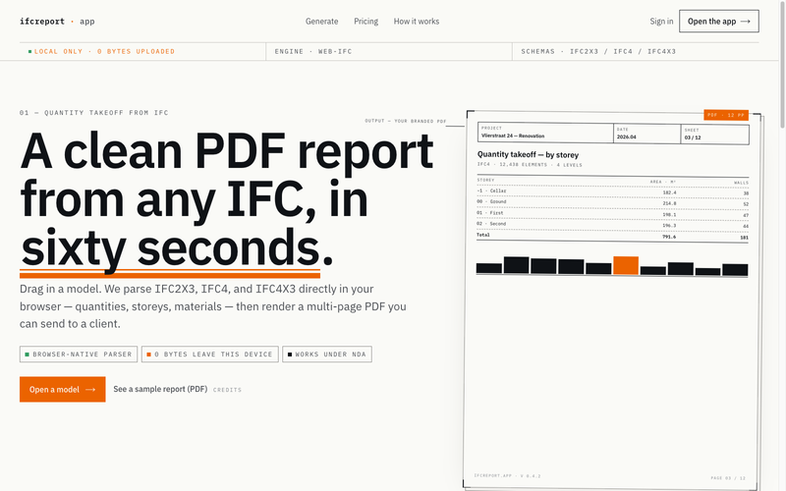Click Quantity takeoff — by storey title
786x491 pixels.
pos(528,155)
